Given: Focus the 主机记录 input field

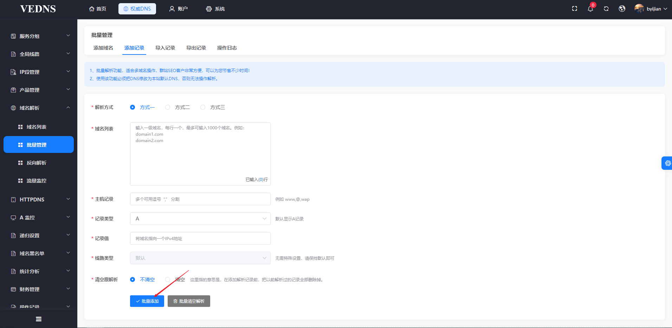Looking at the screenshot, I should (x=200, y=199).
